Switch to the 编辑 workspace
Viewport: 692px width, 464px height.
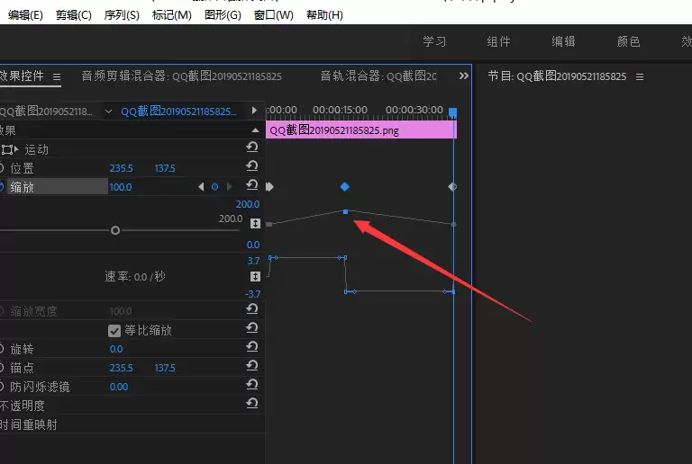coord(563,42)
